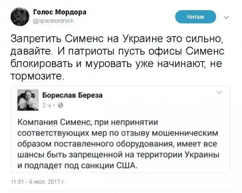The width and height of the screenshot is (242, 193).
Task: Expand the chevron next to Читаю
Action: tap(225, 17)
